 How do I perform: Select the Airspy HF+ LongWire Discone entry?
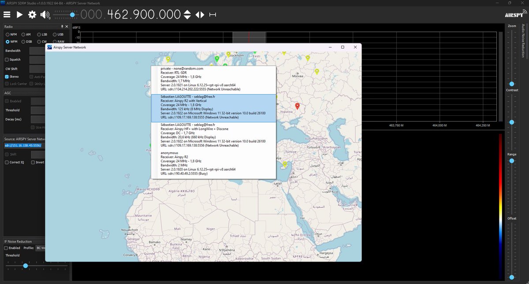[x=213, y=136]
